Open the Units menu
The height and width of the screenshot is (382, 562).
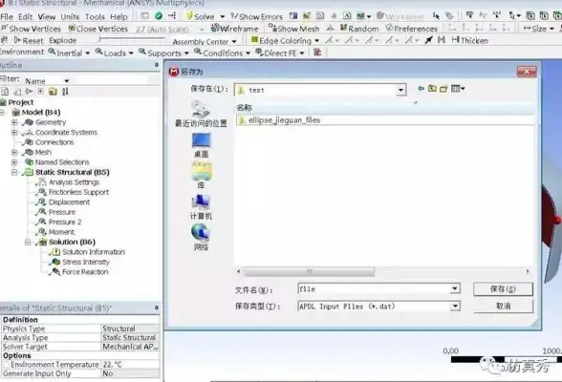click(x=70, y=16)
